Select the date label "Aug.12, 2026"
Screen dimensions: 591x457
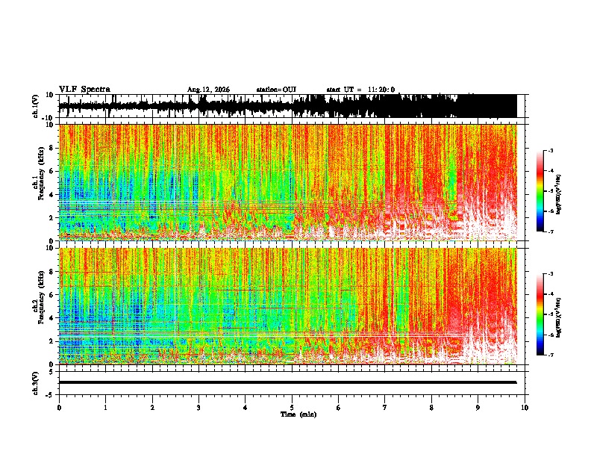point(208,90)
